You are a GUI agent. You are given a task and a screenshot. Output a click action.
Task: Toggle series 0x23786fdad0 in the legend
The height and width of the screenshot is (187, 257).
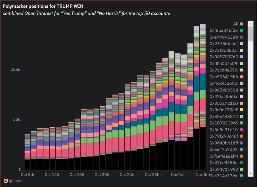pyautogui.click(x=226, y=44)
